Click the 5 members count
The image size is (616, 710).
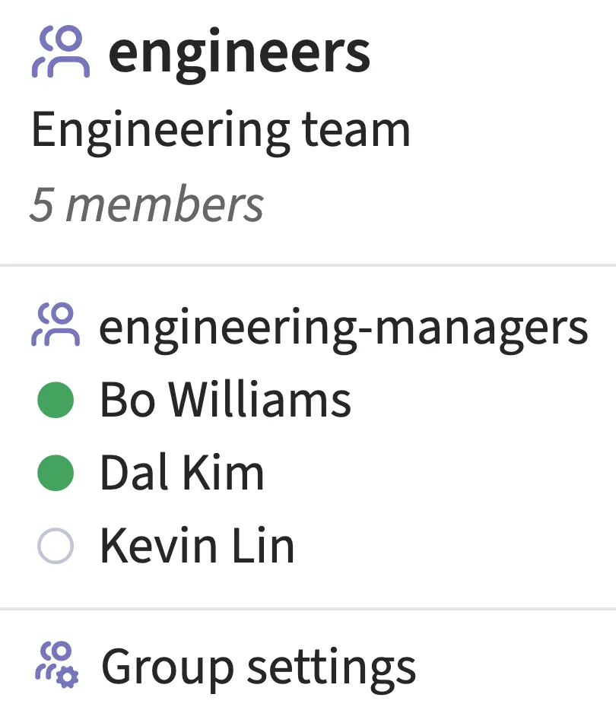[x=147, y=204]
